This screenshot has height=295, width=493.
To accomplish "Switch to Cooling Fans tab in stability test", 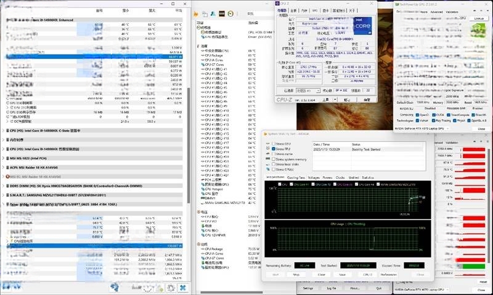I will [x=296, y=178].
